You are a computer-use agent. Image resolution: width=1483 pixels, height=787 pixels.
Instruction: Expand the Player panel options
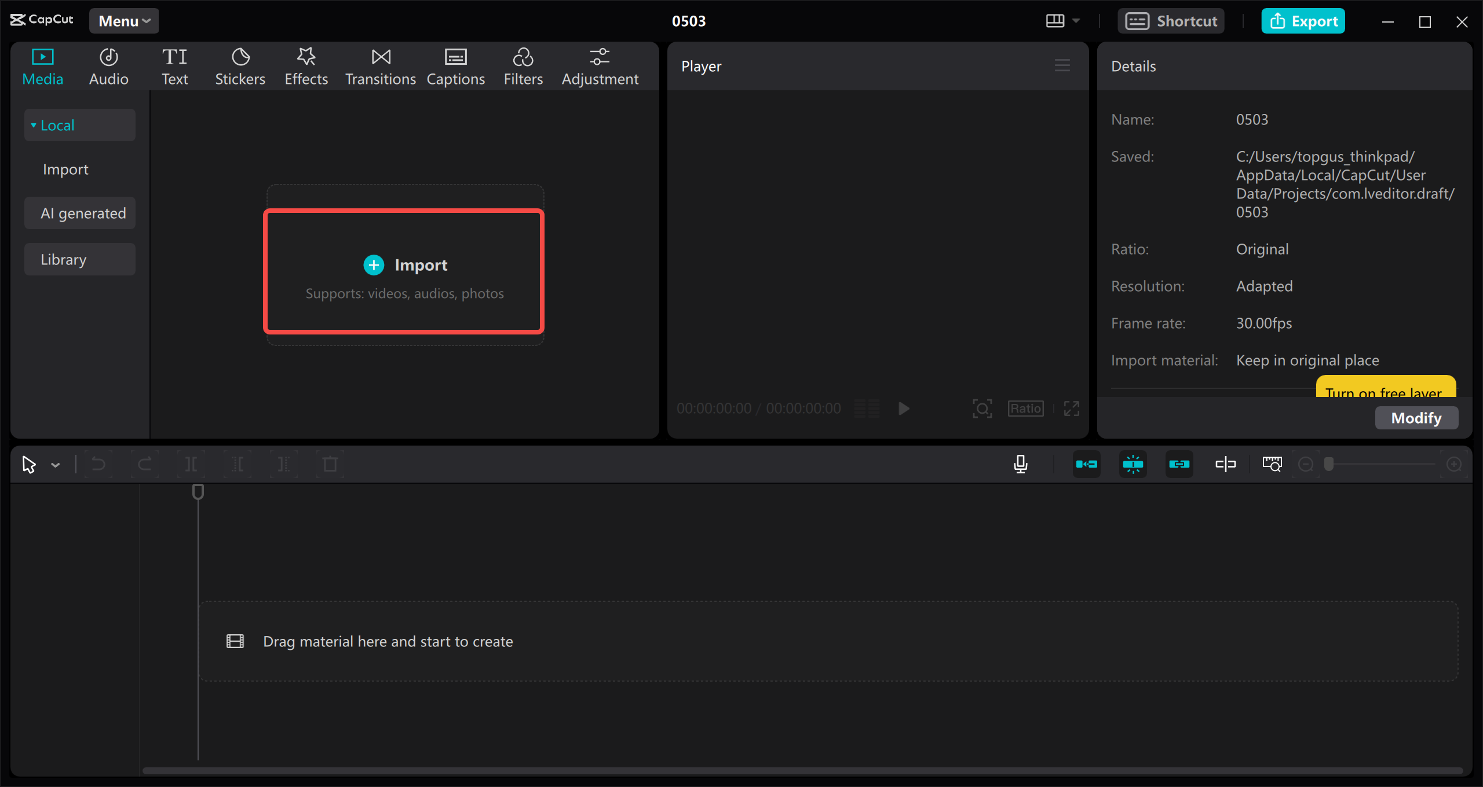(1062, 65)
